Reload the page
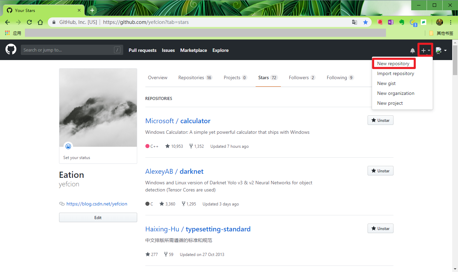 pos(29,22)
